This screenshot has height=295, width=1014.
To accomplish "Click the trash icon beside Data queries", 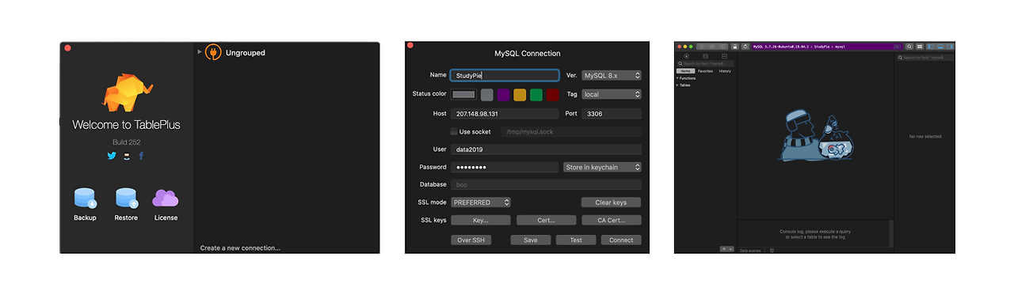I will 772,251.
